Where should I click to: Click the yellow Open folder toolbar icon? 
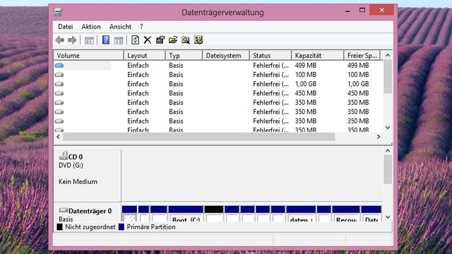173,40
